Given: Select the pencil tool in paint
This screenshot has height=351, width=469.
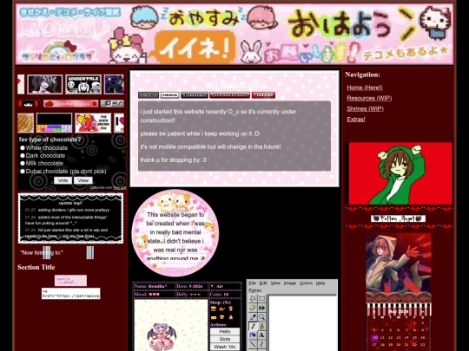Looking at the screenshot, I should coord(253,326).
